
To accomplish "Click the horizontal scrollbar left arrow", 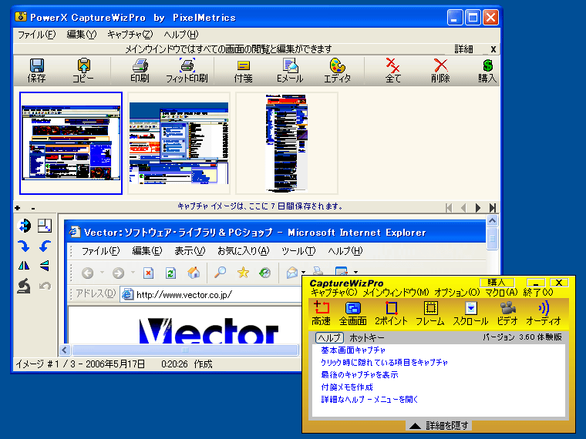I will pos(65,350).
